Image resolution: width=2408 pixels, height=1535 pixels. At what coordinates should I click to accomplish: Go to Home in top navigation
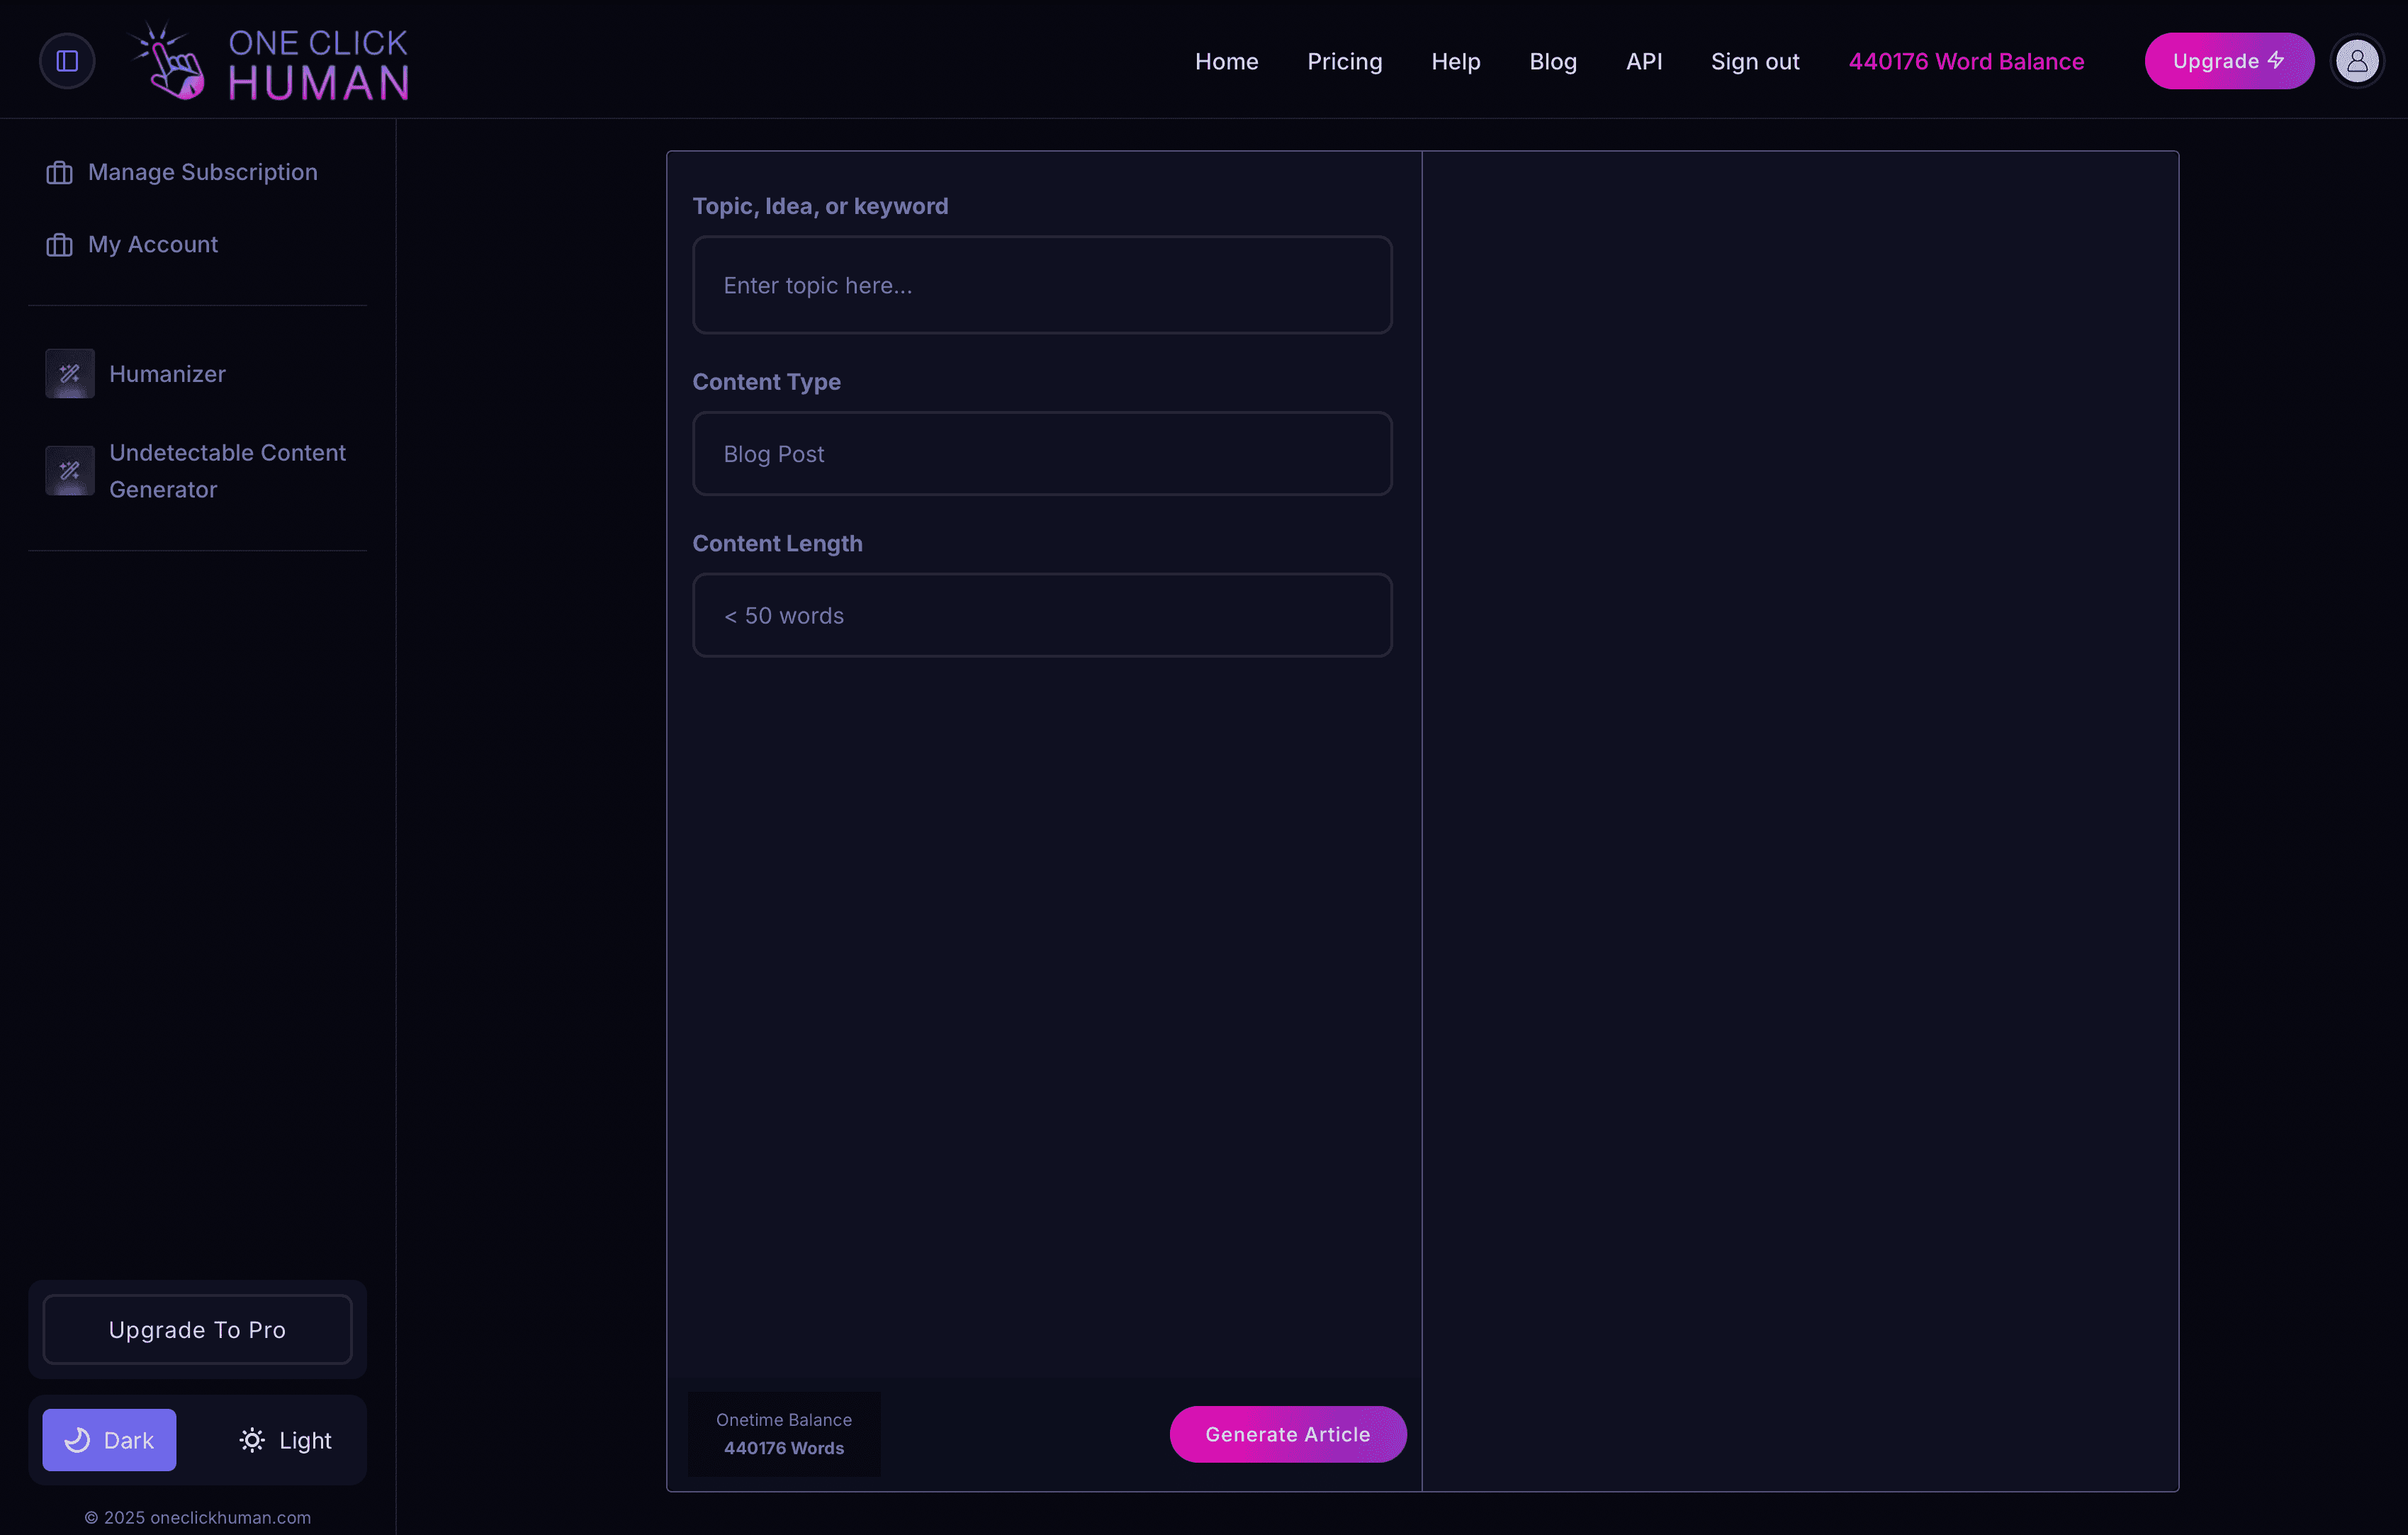[x=1226, y=61]
